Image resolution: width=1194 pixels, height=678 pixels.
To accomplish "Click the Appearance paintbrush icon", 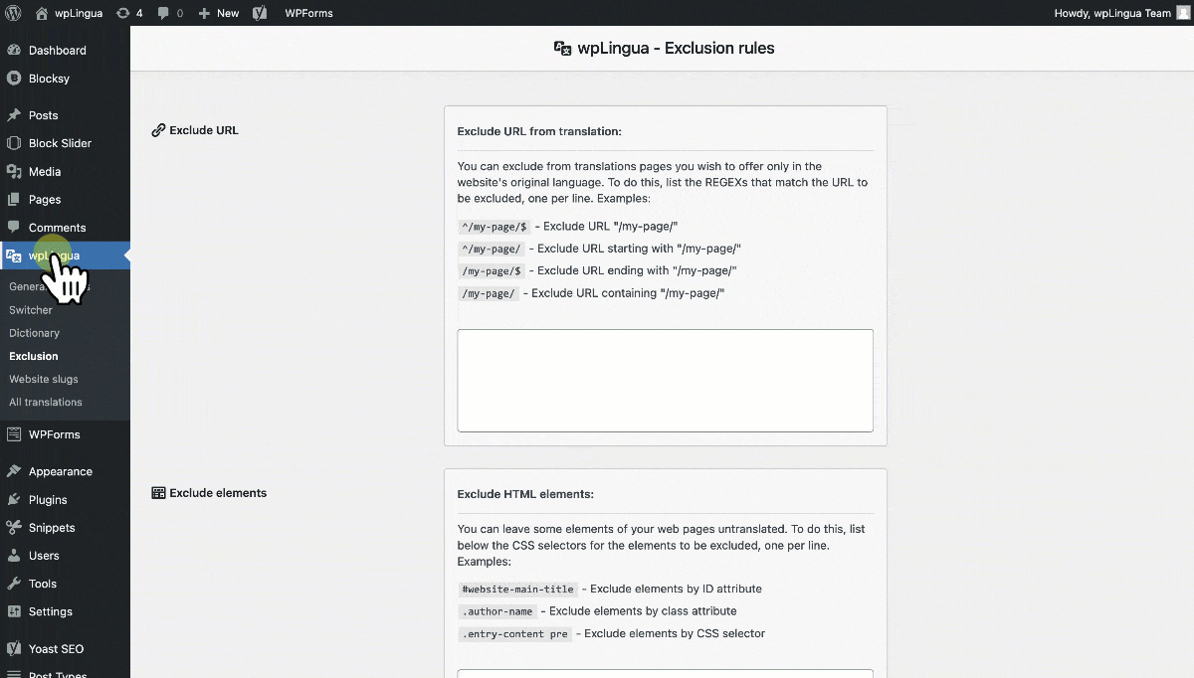I will tap(14, 471).
